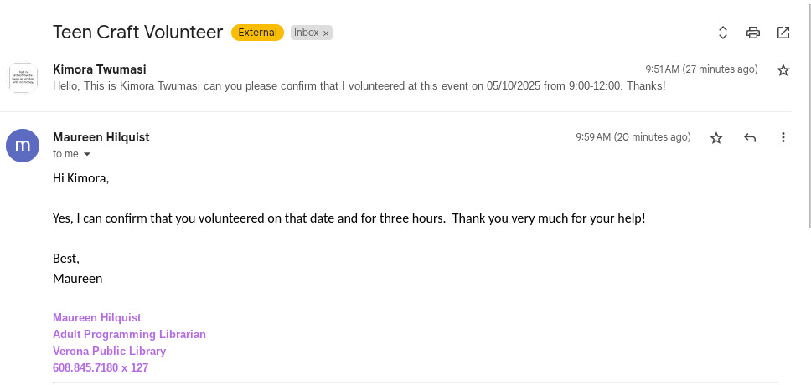Open Kimora Twumasi's profile picture
Viewport: 811px width, 385px height.
pyautogui.click(x=23, y=78)
